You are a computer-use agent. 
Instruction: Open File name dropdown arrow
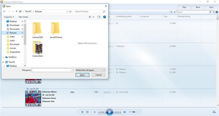pos(72,70)
